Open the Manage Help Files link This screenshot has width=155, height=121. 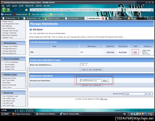pyautogui.click(x=9, y=51)
